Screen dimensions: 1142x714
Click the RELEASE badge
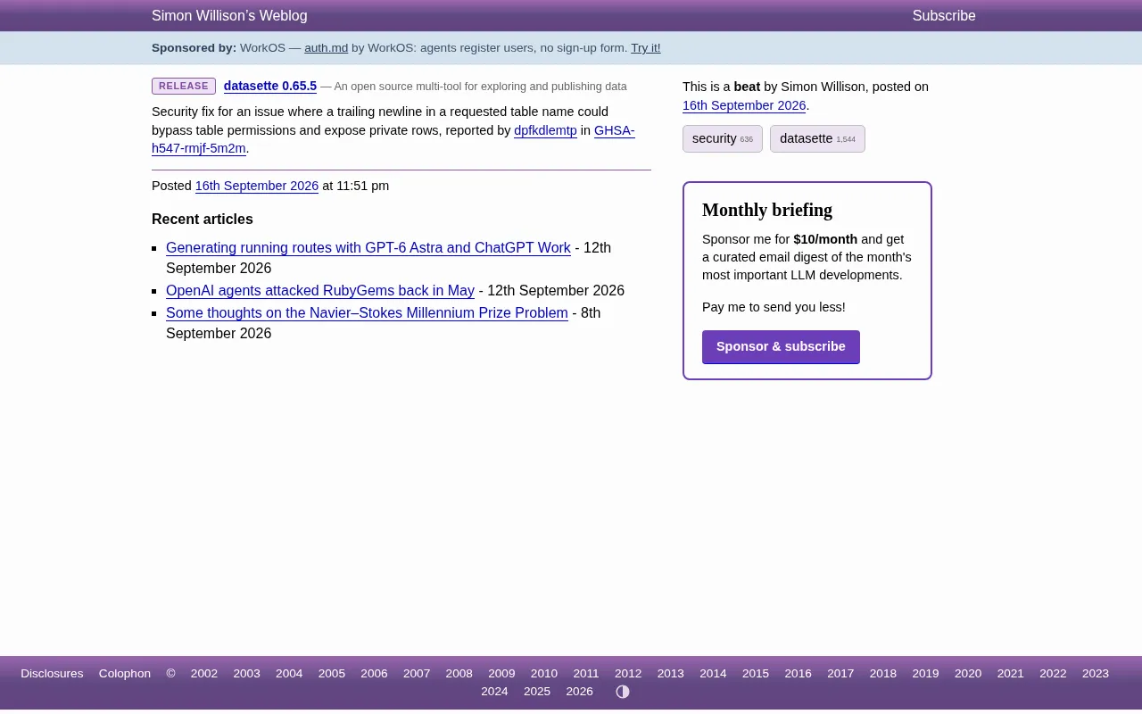pyautogui.click(x=184, y=86)
